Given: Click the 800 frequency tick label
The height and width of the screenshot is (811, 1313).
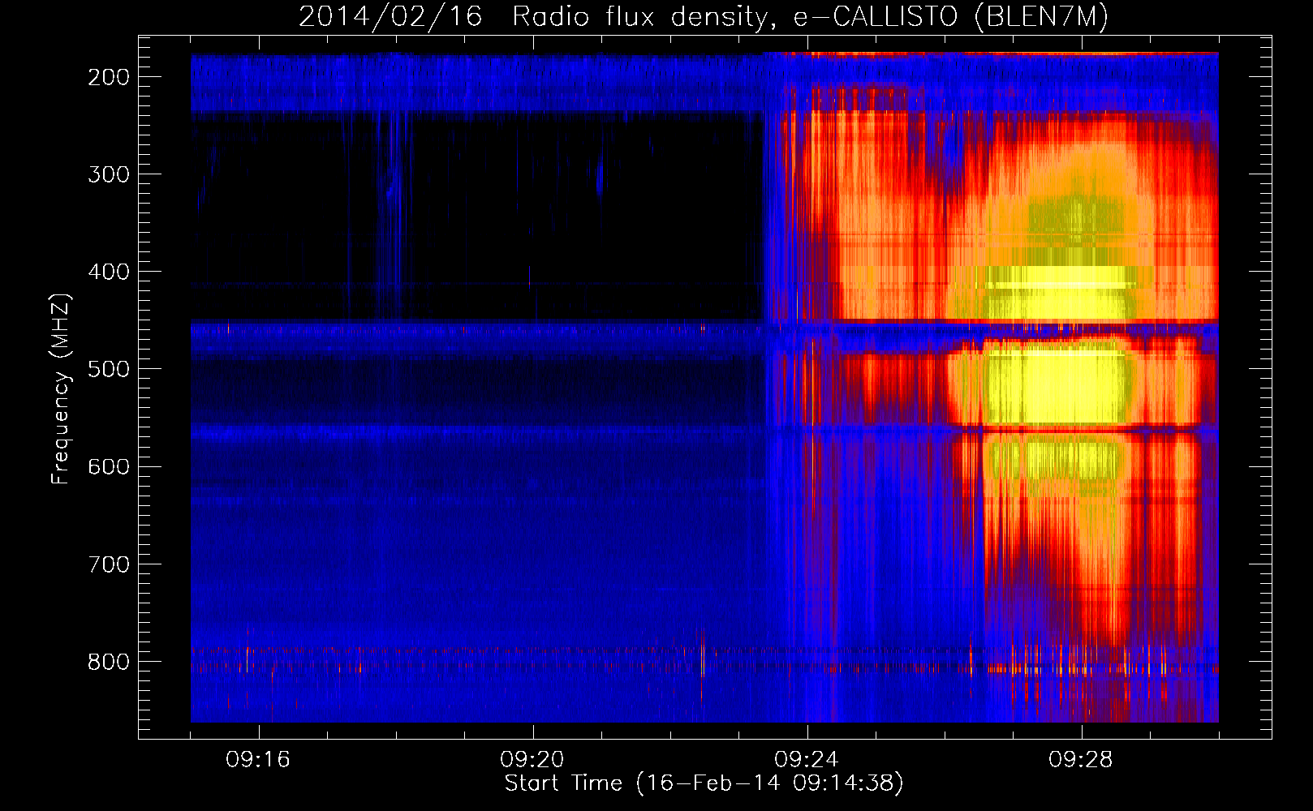Looking at the screenshot, I should [x=109, y=661].
